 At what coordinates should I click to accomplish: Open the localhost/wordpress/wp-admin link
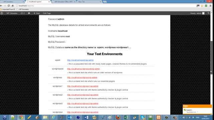pos(82,78)
